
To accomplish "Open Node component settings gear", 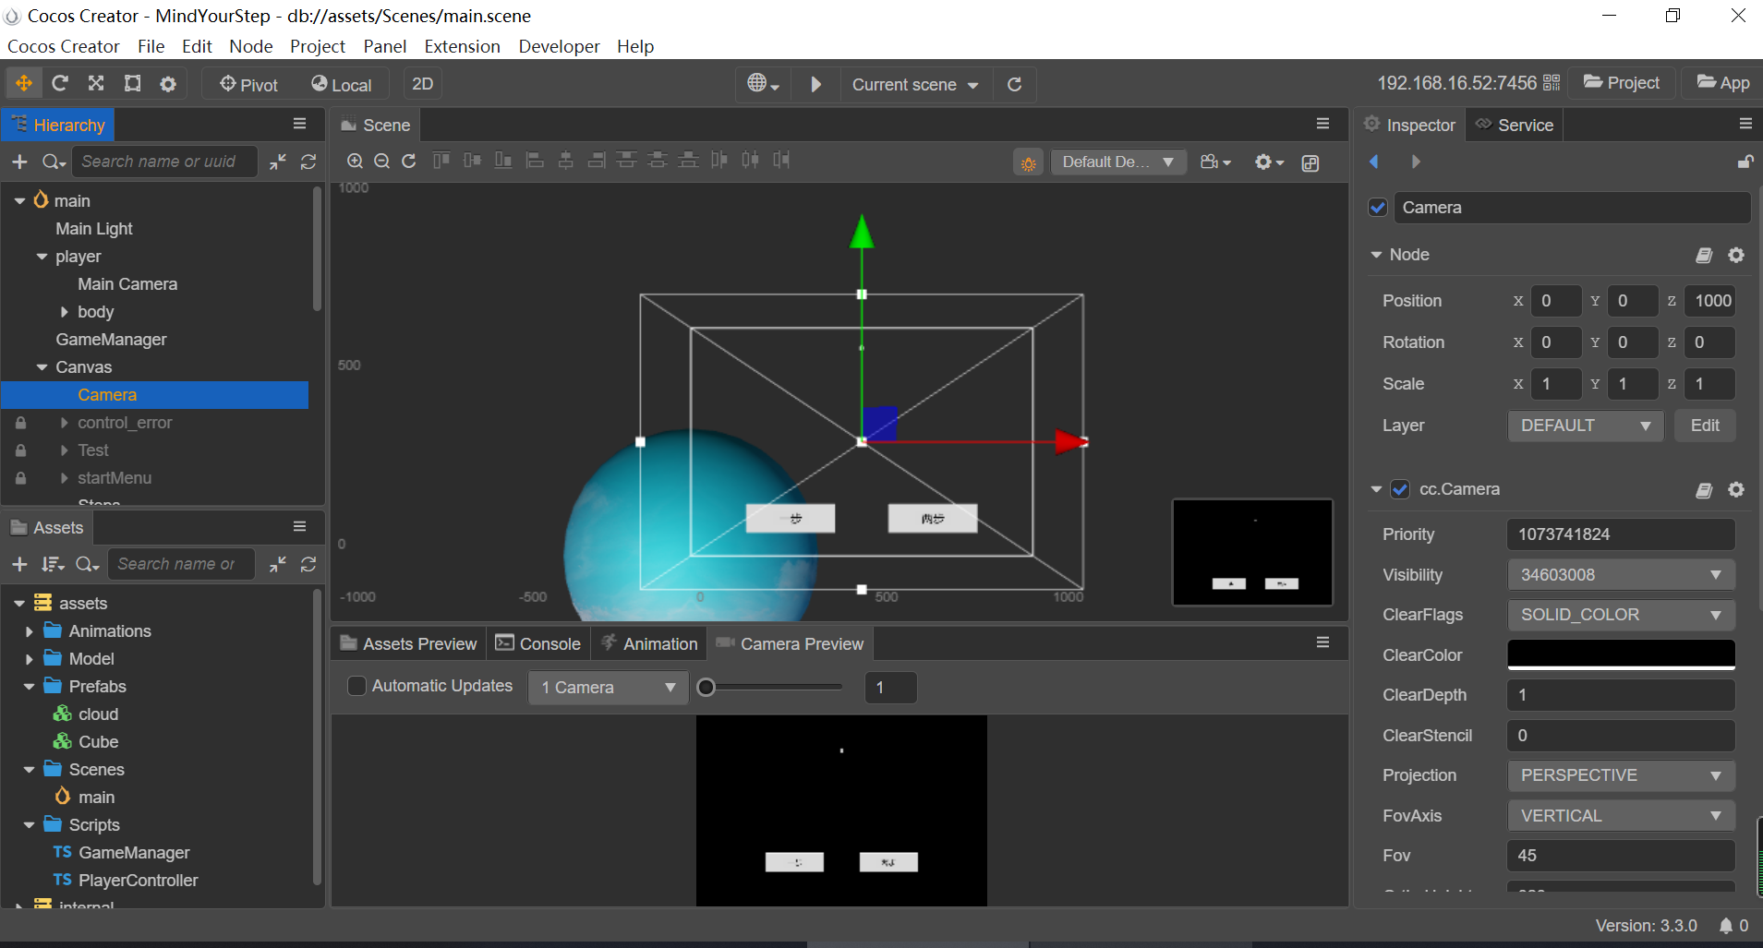I will click(1736, 255).
